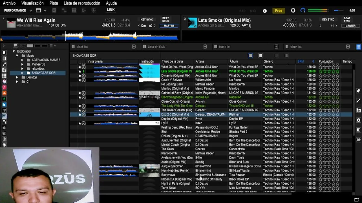
Task: Open the USB devices icon in sidebar
Action: [x=4, y=122]
